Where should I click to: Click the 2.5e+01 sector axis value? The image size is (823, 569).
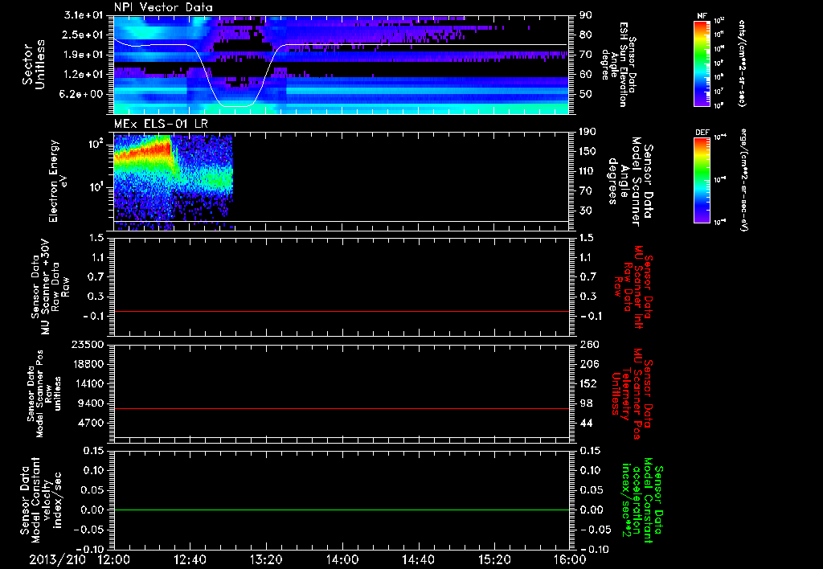(x=84, y=35)
